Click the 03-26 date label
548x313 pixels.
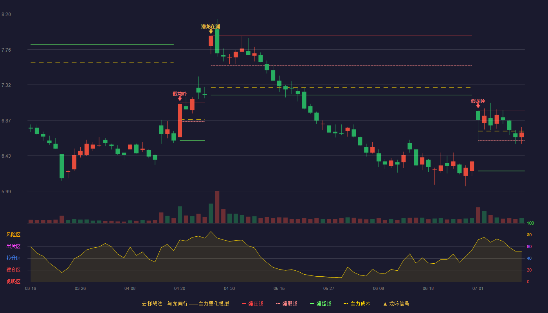[x=80, y=288]
